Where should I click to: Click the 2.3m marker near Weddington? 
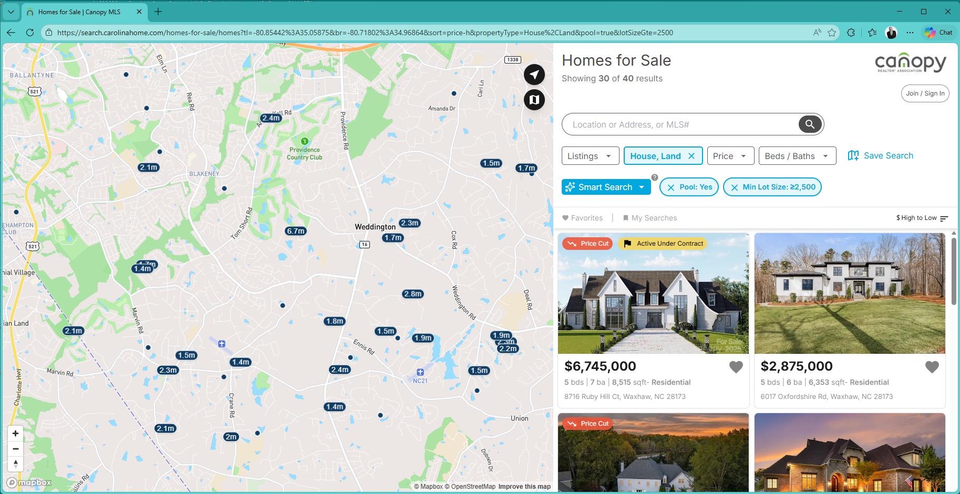click(x=409, y=223)
